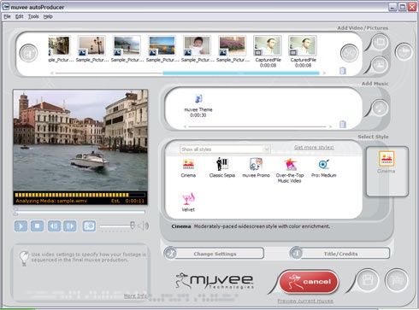Open the Edit menu
This screenshot has width=419, height=310.
pyautogui.click(x=19, y=16)
